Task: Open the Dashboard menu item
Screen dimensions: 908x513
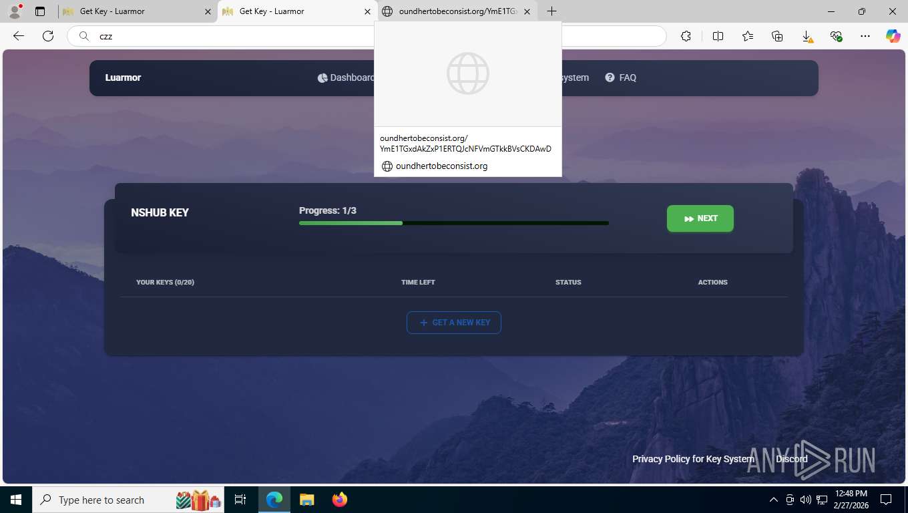Action: (346, 77)
